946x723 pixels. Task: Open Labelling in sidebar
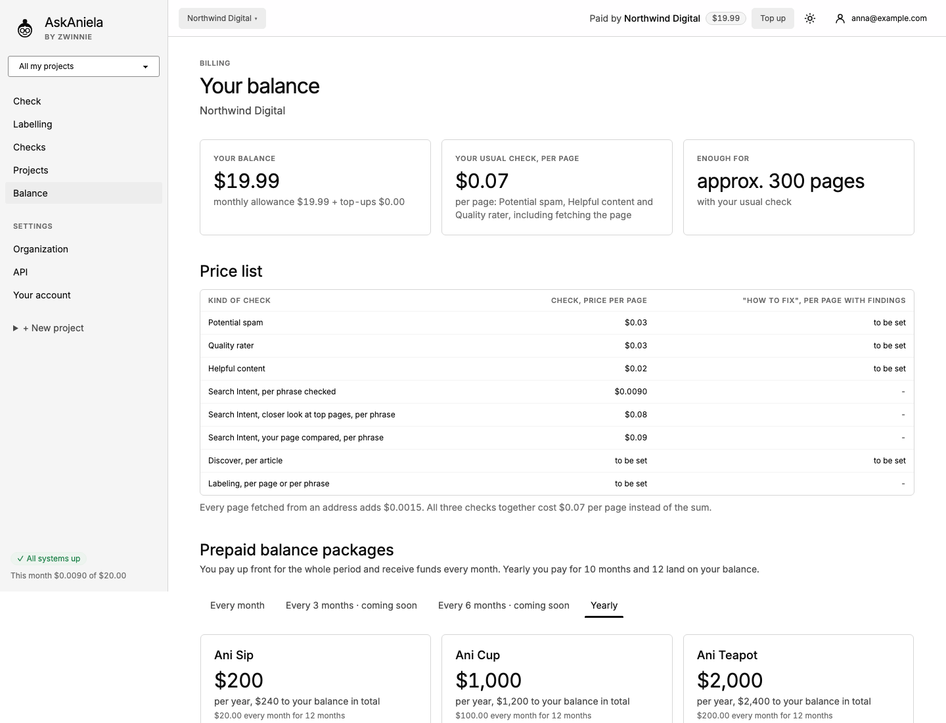83,124
